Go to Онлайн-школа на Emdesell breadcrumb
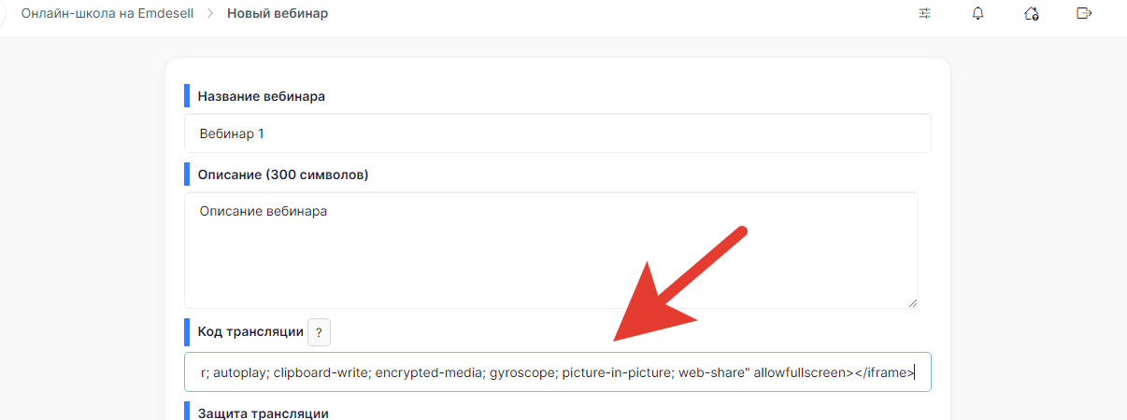The width and height of the screenshot is (1127, 420). (107, 14)
